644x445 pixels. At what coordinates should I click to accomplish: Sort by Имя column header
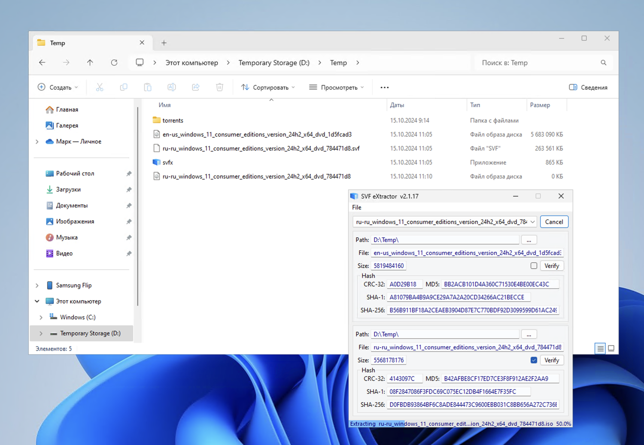tap(164, 105)
